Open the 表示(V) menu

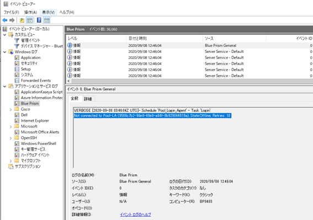[49, 12]
